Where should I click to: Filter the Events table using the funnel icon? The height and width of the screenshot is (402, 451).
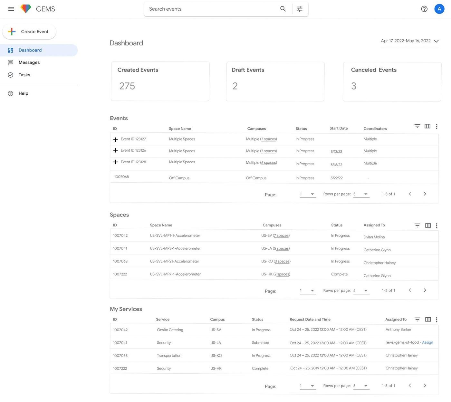417,126
